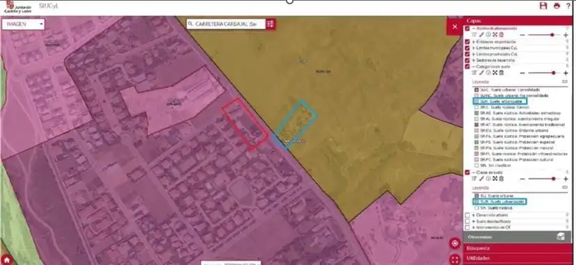Open the list options icon for Clases de suelo
Viewport: 576px width, 265px height.
coord(474,179)
